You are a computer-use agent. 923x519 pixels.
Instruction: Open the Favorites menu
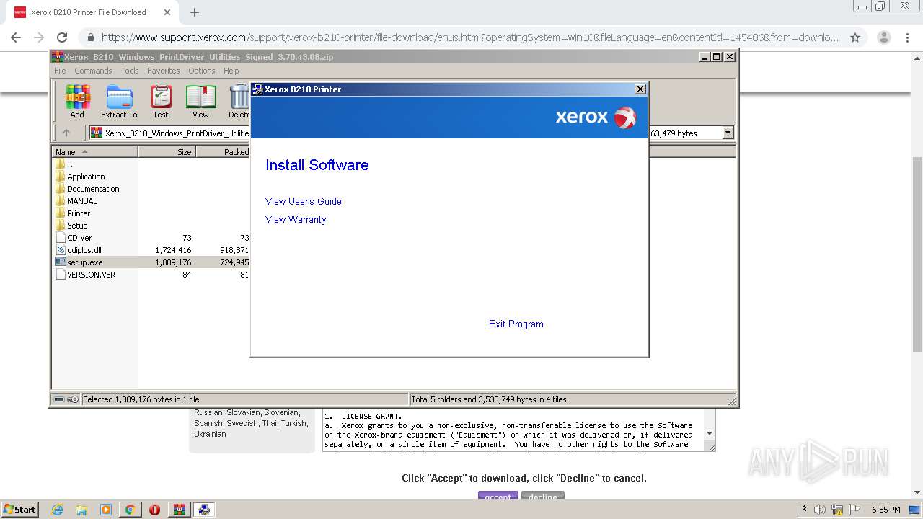coord(164,71)
